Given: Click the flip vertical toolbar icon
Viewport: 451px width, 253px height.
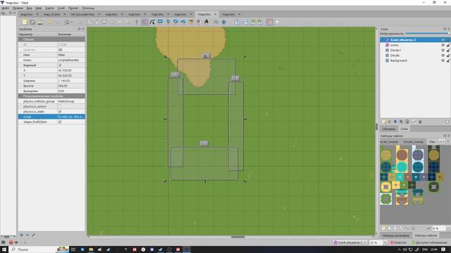Looking at the screenshot, I should pos(245,22).
